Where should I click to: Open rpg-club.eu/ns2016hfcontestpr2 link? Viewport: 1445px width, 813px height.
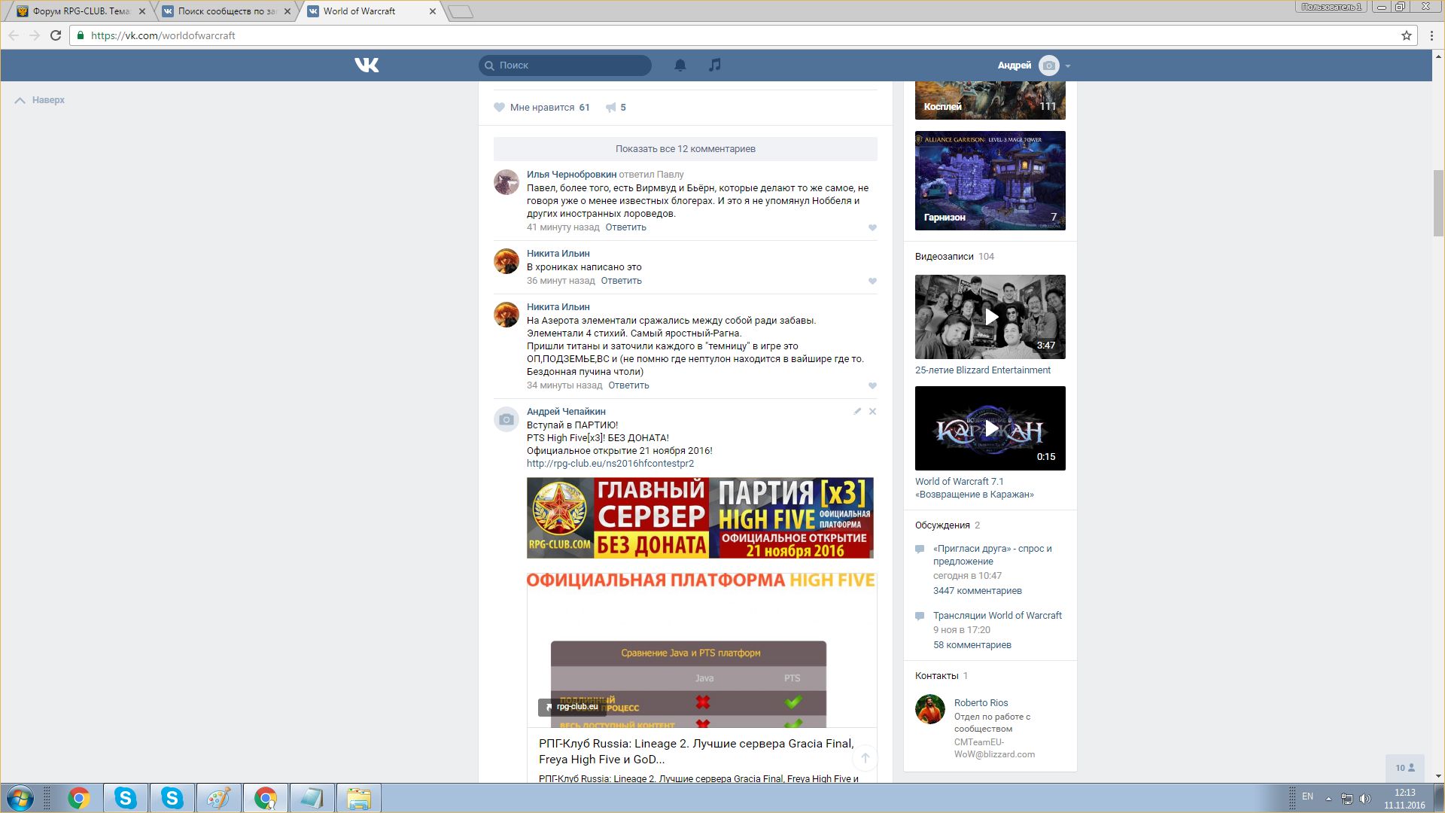[x=610, y=464]
